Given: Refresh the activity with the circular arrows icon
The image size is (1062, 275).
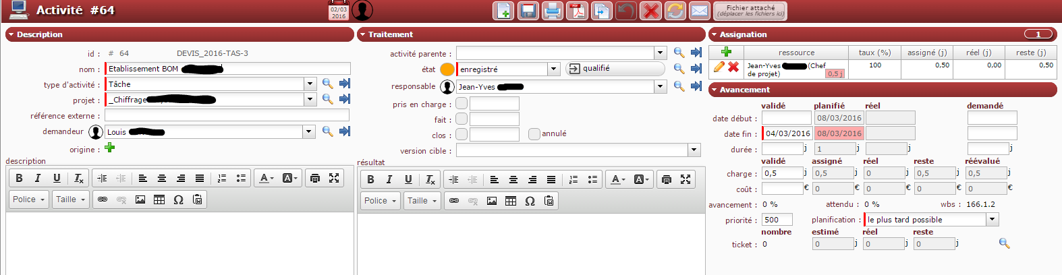Looking at the screenshot, I should click(675, 11).
